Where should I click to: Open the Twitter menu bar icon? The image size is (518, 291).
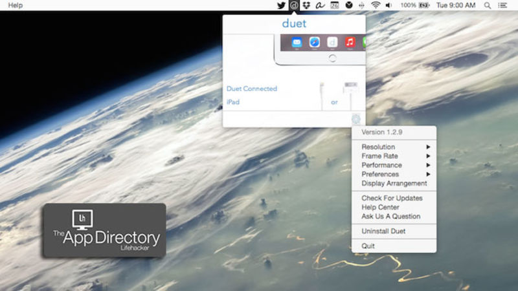pos(281,5)
